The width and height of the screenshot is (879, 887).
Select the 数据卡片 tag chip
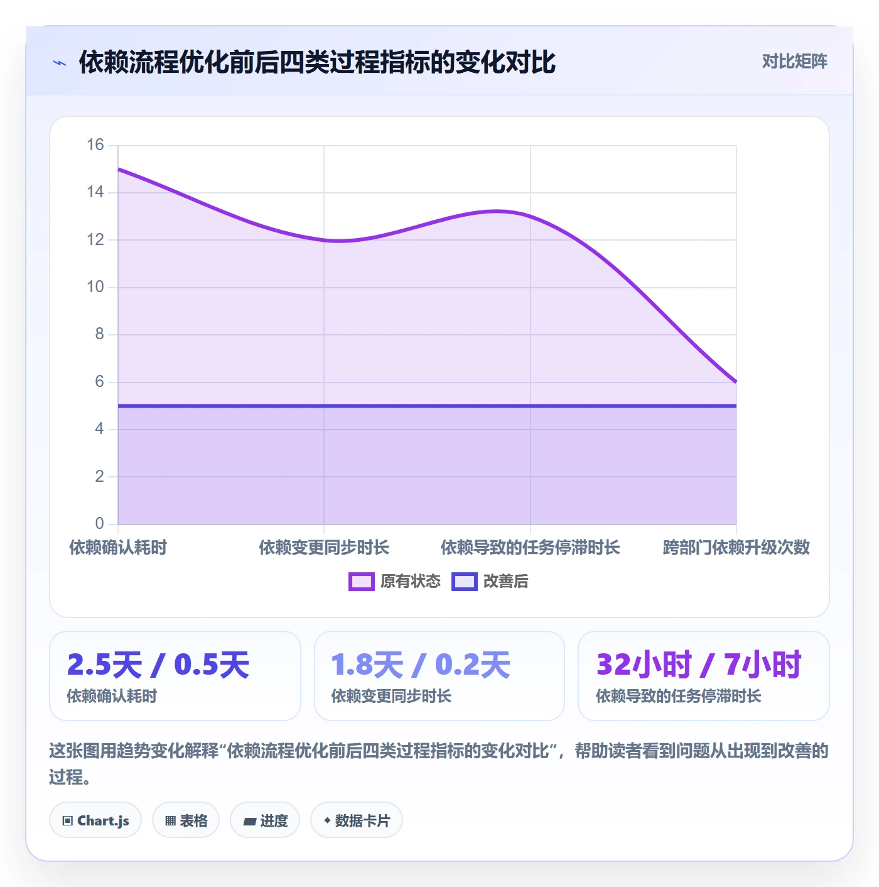pos(357,820)
